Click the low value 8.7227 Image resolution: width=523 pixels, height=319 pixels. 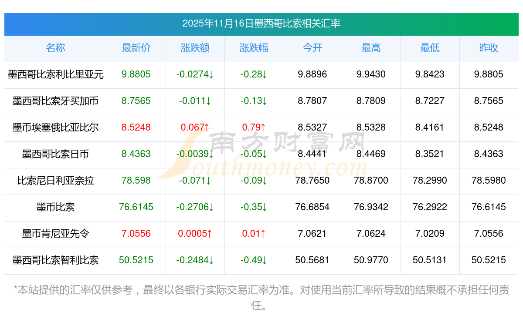pos(430,101)
